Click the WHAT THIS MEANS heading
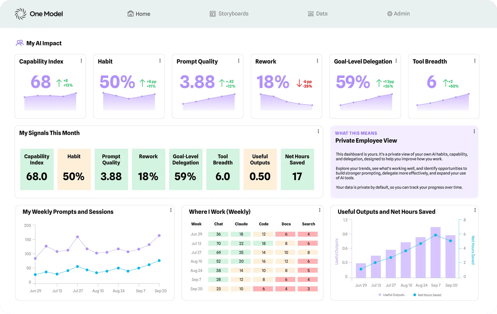Screen dimensions: 497x314 [x=356, y=133]
